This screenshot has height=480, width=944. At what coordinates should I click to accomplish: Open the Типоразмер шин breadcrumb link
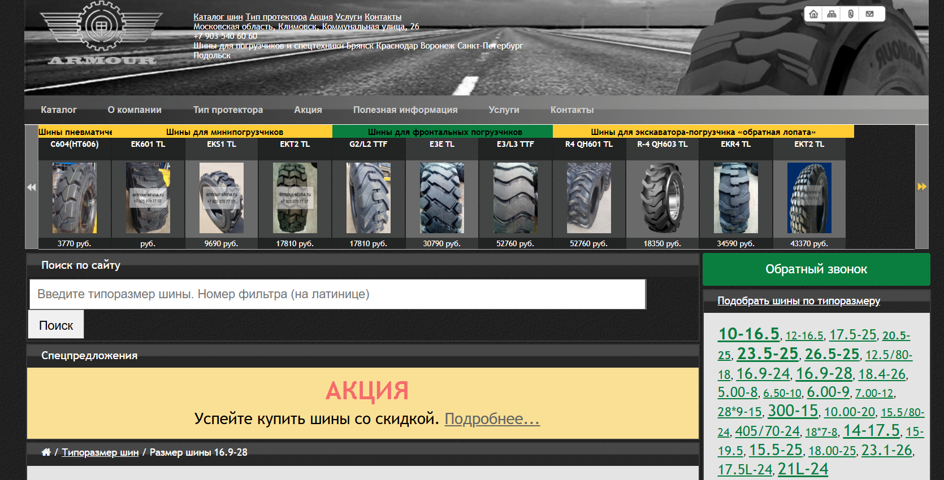(x=100, y=452)
